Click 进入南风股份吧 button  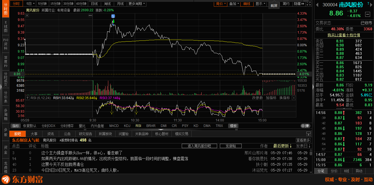[x=199, y=146]
